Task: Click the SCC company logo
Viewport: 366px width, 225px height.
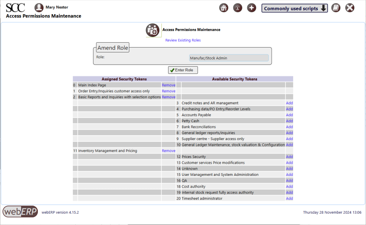Action: coord(15,8)
